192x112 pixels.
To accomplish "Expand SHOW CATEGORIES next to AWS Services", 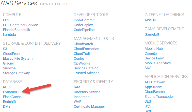I will (53, 4).
